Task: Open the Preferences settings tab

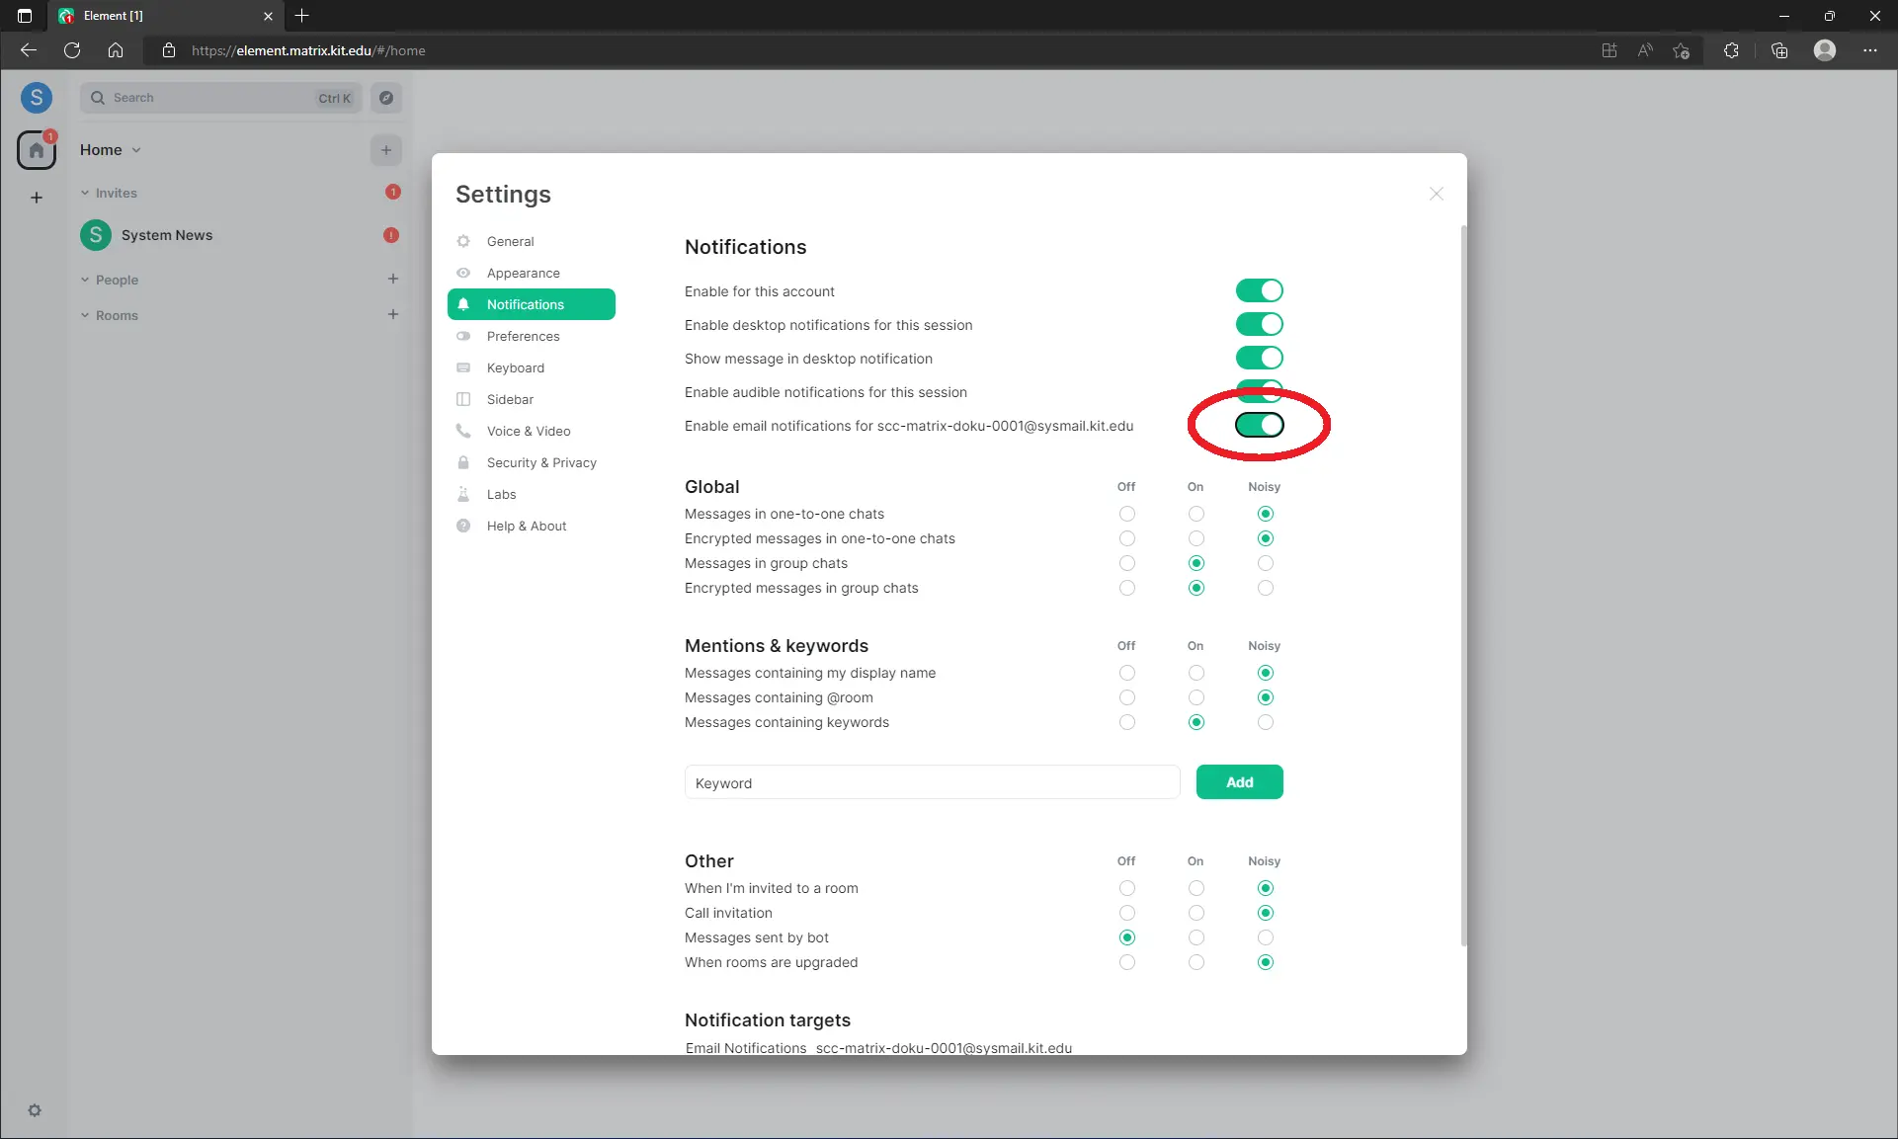Action: [x=523, y=336]
